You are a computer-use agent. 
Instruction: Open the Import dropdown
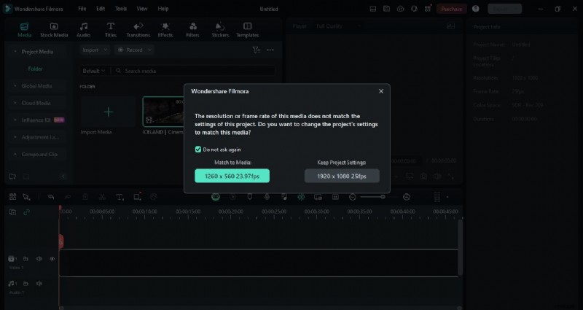click(95, 50)
